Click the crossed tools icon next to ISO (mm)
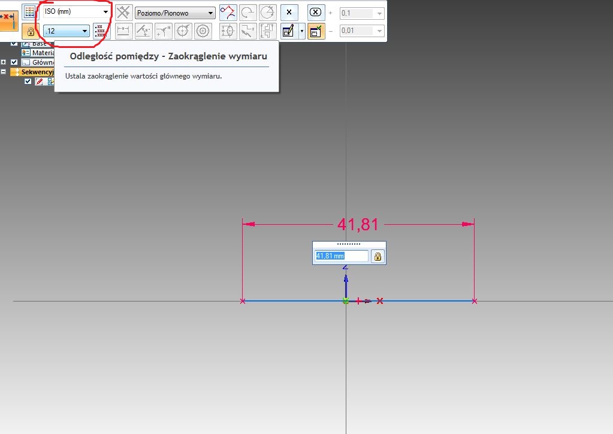This screenshot has height=434, width=613. click(123, 13)
